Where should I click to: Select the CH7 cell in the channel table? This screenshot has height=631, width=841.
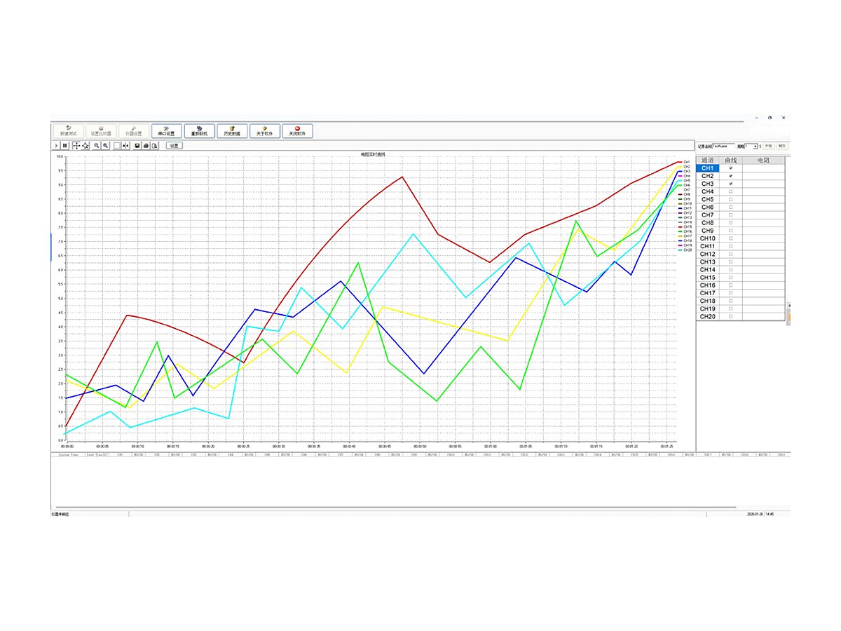pos(708,215)
